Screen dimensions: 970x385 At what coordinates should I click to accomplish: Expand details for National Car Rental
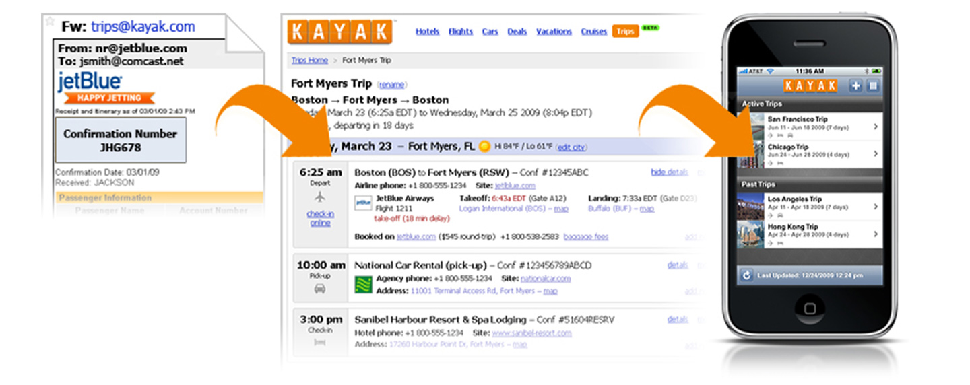click(677, 265)
